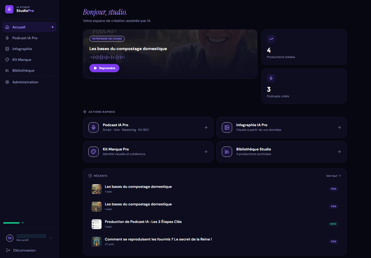Click the trend icon above Productions totales
This screenshot has height=258, width=371.
pos(271,39)
